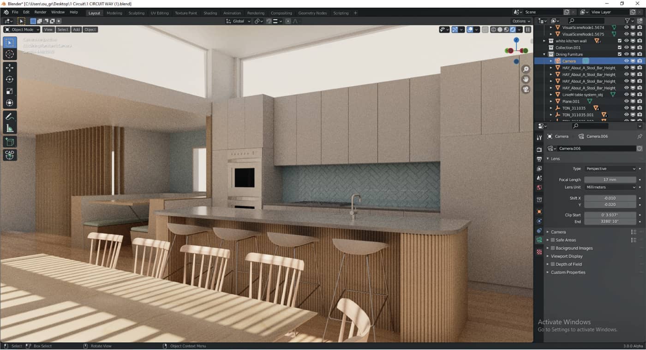Open the Options dropdown in viewport header
This screenshot has width=646, height=350.
pyautogui.click(x=521, y=21)
